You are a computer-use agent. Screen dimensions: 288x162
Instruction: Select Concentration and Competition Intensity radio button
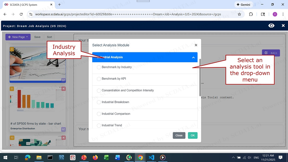[99, 91]
